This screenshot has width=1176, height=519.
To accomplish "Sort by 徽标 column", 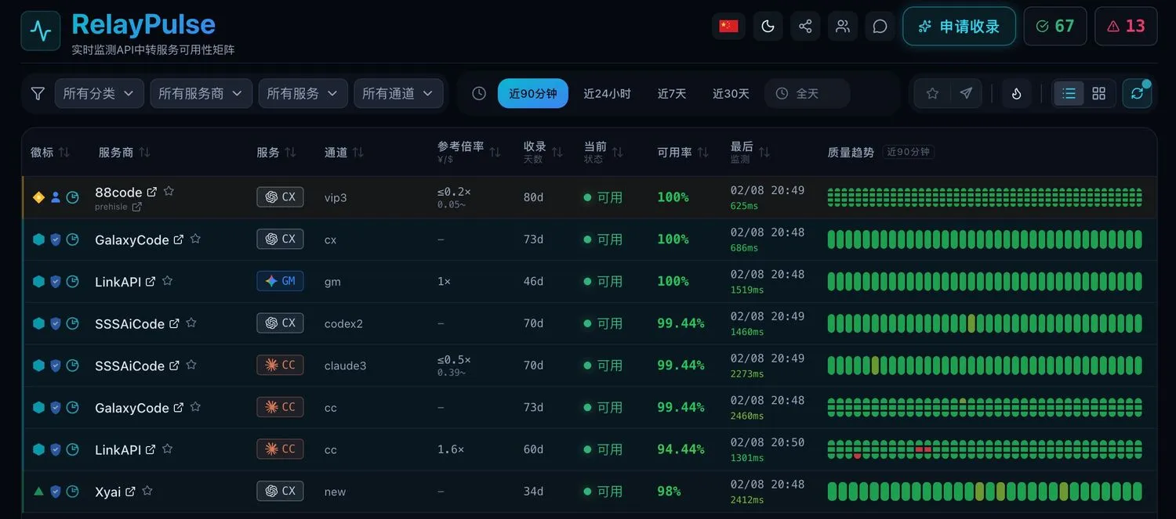I will (x=50, y=152).
